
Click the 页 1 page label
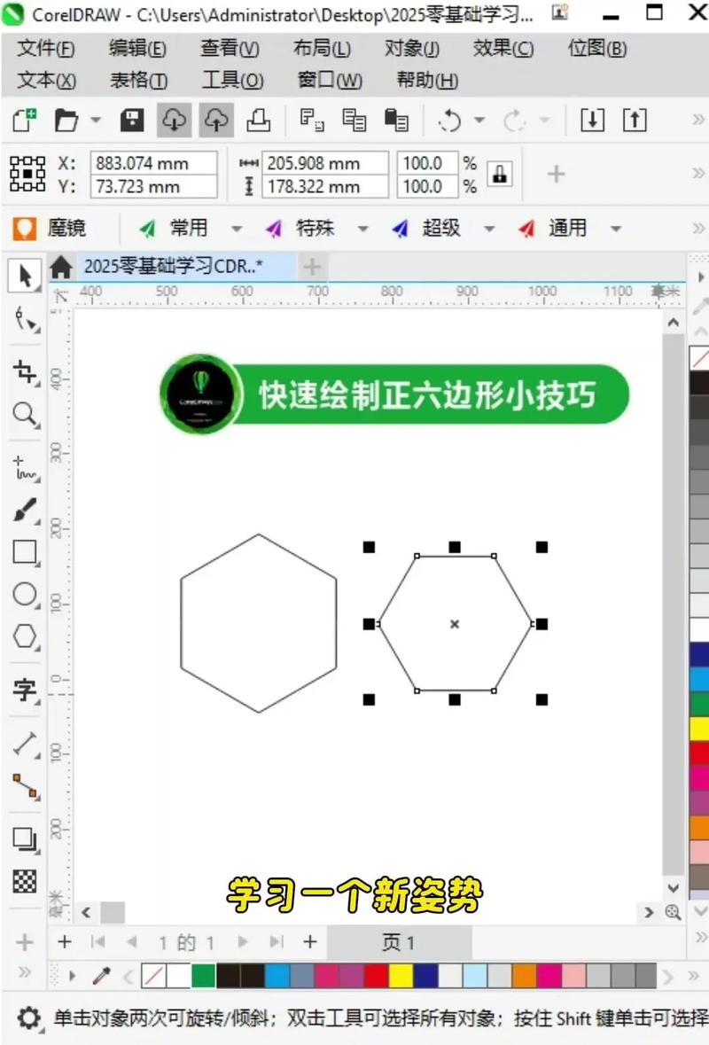[x=400, y=942]
